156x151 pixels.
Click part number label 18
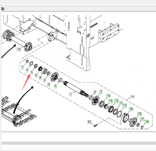(147, 122)
